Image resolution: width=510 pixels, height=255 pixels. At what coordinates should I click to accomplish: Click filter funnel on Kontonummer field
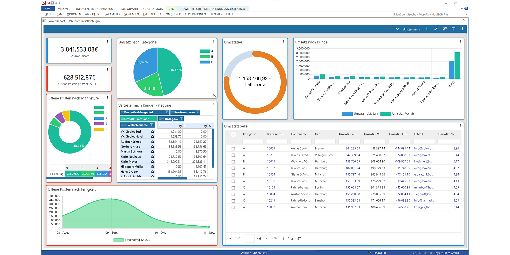(198, 112)
